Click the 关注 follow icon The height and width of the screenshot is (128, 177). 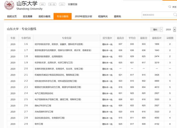point(170,7)
